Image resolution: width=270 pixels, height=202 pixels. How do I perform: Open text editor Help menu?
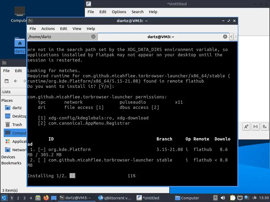point(153,12)
